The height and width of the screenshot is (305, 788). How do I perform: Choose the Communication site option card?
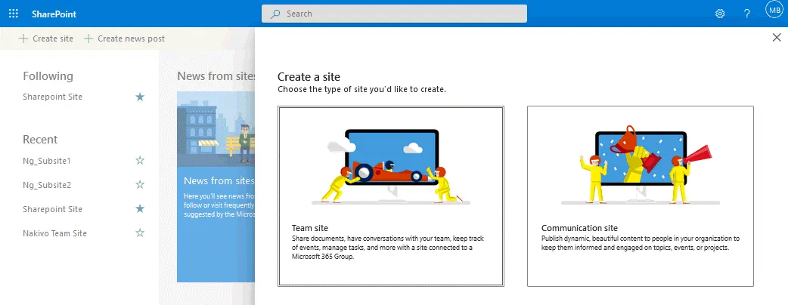[640, 196]
